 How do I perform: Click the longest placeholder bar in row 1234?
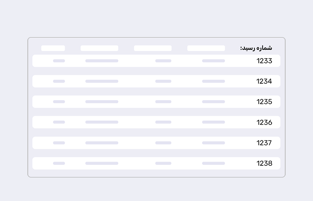pyautogui.click(x=102, y=81)
